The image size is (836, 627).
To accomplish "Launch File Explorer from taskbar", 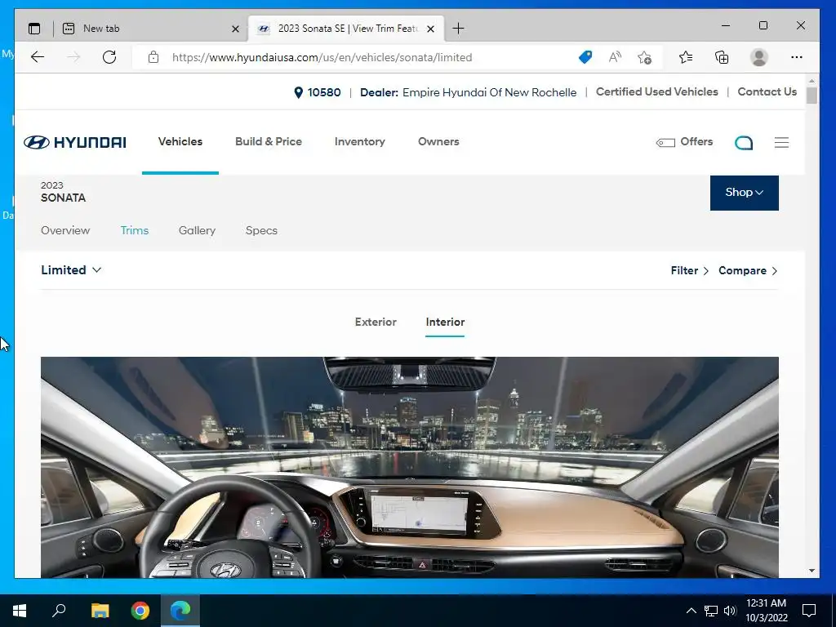I will pyautogui.click(x=100, y=611).
